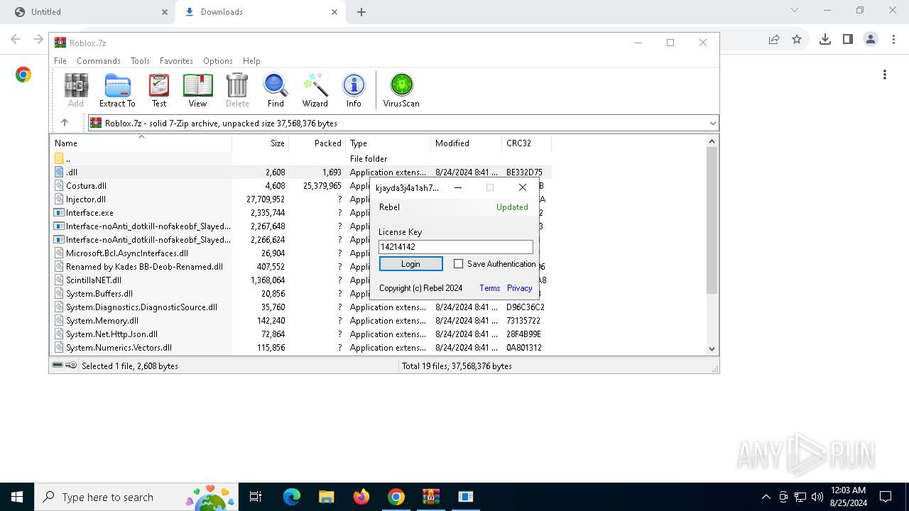This screenshot has height=511, width=909.
Task: Switch to the Downloads browser tab
Action: pos(261,12)
